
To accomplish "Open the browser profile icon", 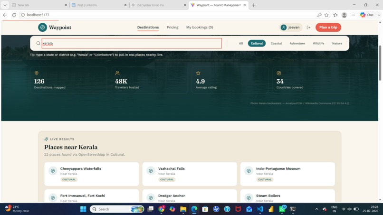I will pyautogui.click(x=345, y=15).
